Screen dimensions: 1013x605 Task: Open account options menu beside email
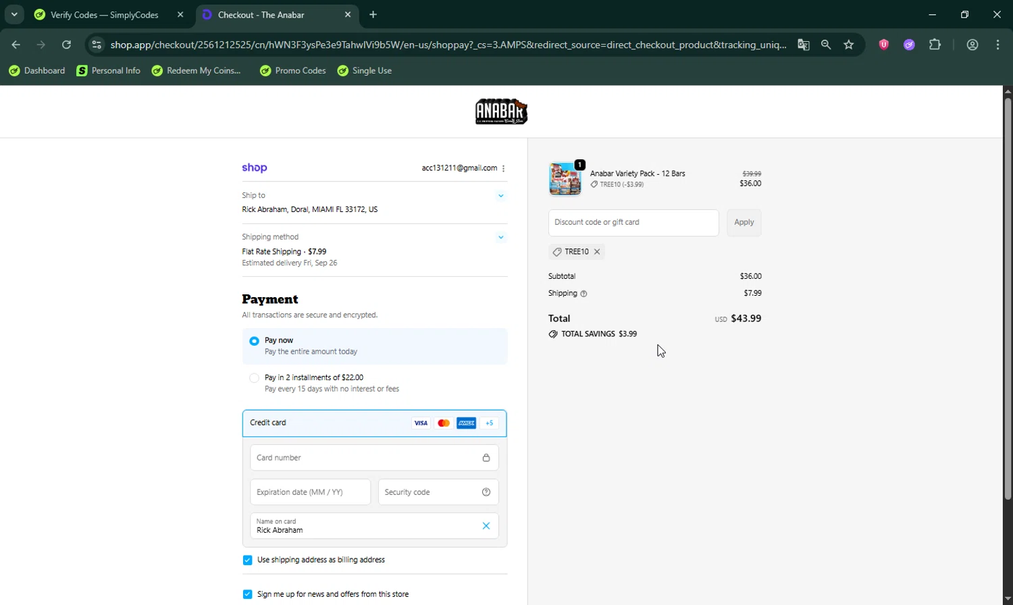pos(504,168)
